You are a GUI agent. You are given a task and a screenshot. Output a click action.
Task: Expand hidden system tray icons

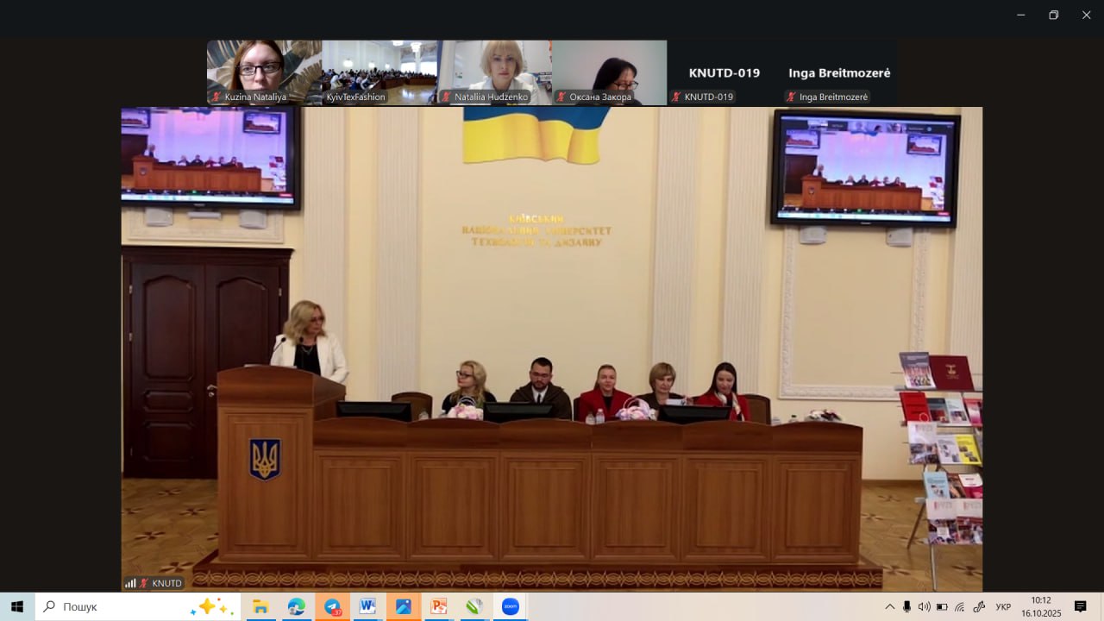pyautogui.click(x=889, y=606)
